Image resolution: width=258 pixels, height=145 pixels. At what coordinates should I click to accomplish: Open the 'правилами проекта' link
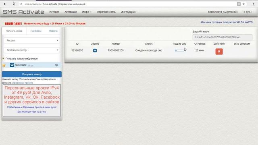point(23,83)
